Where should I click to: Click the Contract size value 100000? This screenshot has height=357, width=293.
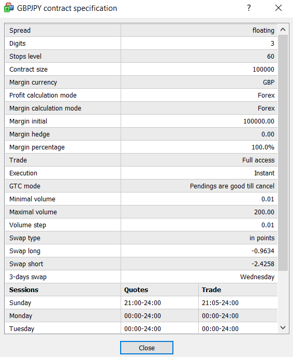click(263, 70)
